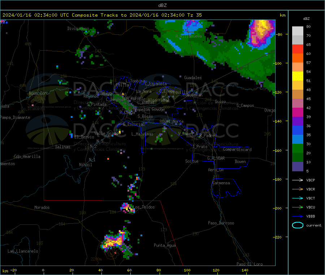The width and height of the screenshot is (325, 275).
Task: Click the 'current' legend label
Action: click(313, 225)
